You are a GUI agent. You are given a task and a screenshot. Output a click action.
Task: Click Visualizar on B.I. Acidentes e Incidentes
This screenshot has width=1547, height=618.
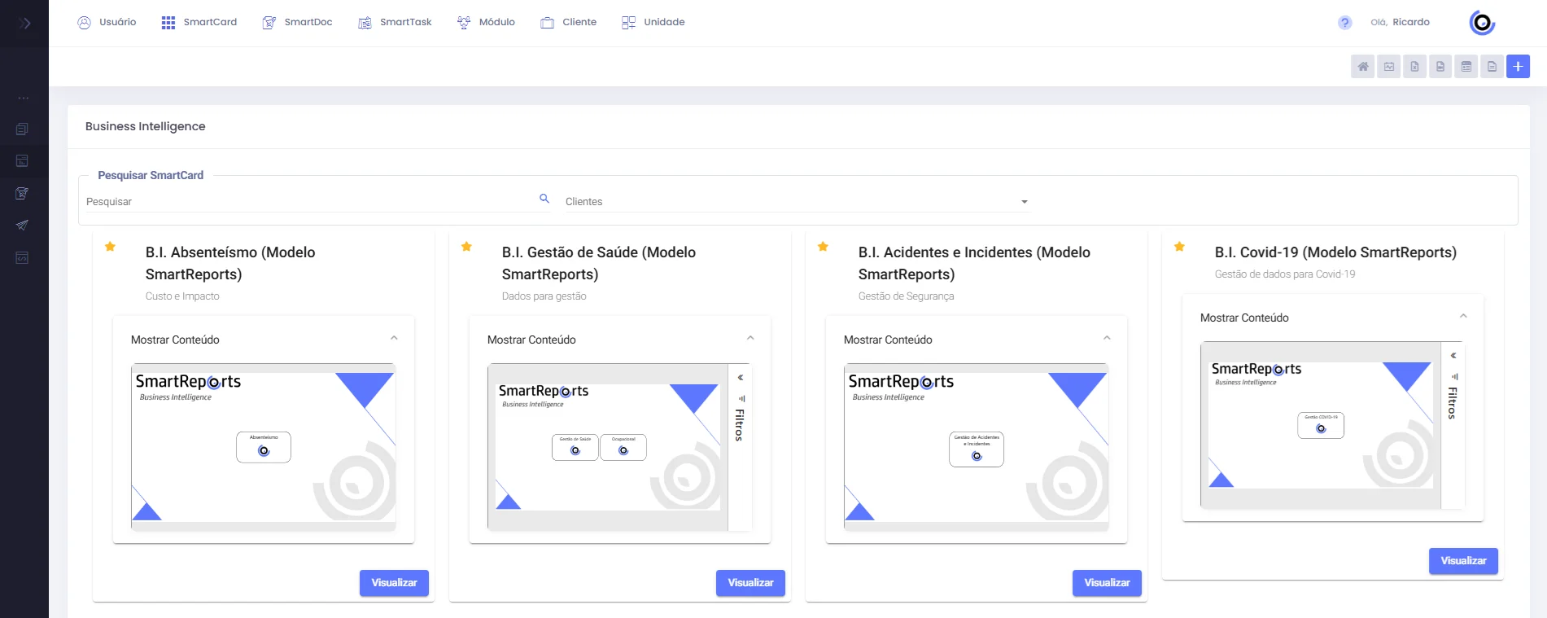click(1106, 583)
